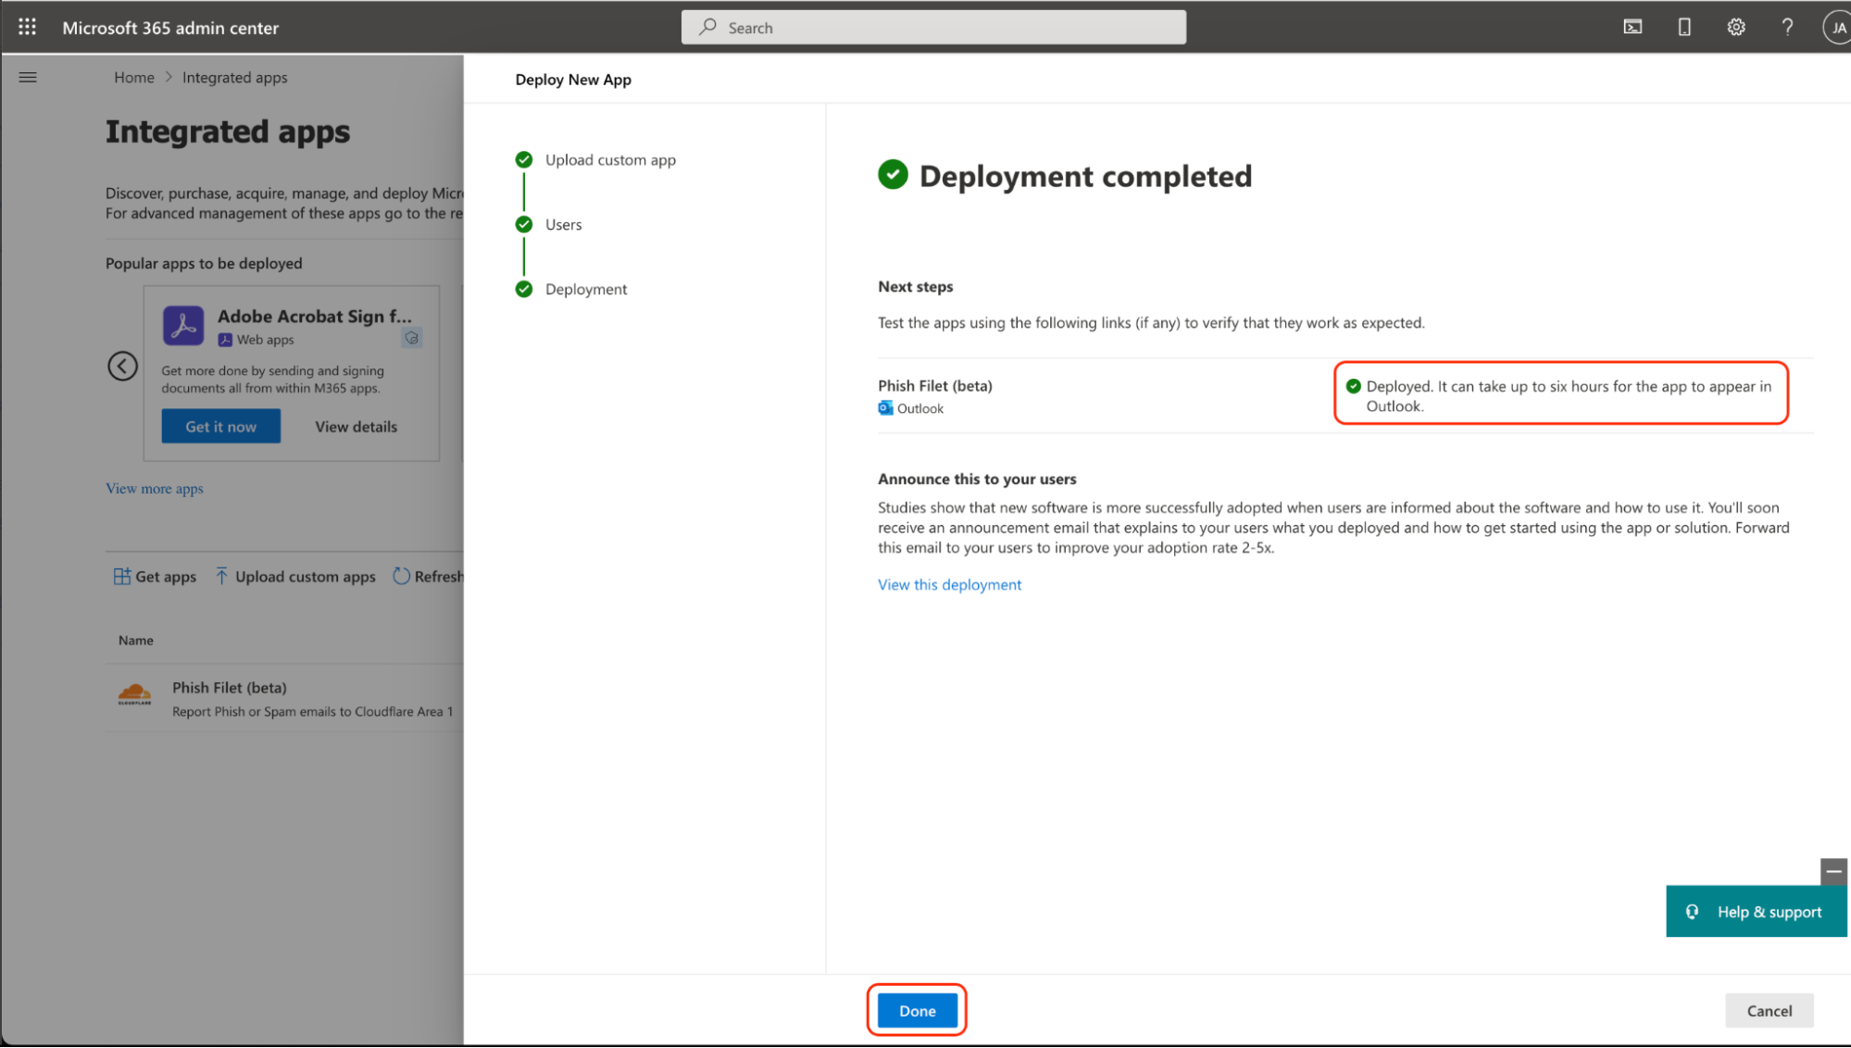Viewport: 1851px width, 1048px height.
Task: Get Adobe Acrobat Sign now
Action: [220, 426]
